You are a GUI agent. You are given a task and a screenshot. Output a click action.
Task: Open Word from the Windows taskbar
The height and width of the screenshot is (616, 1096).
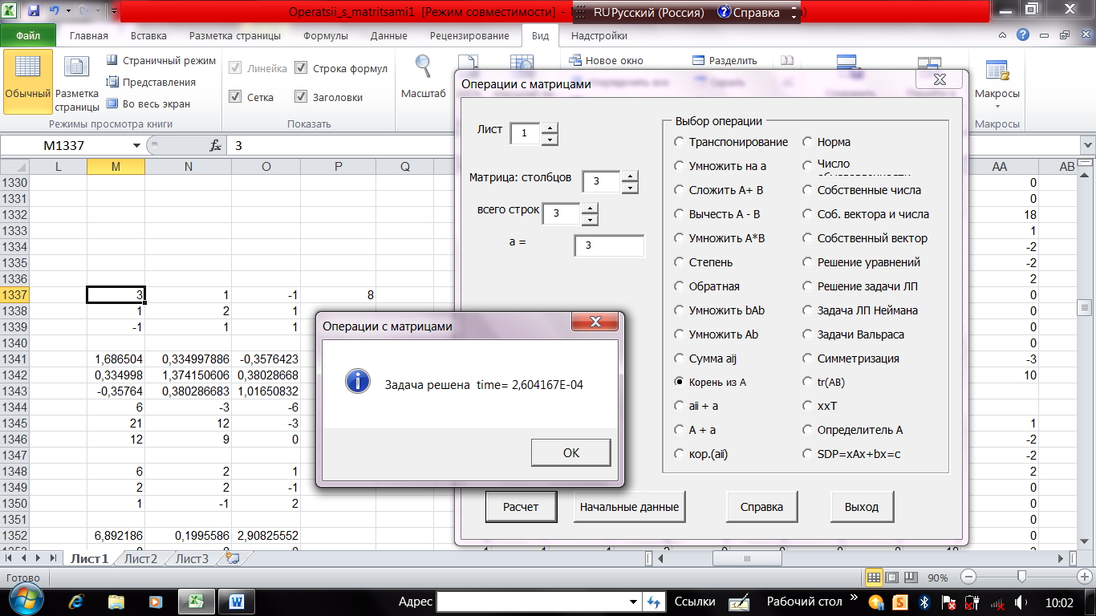pos(237,602)
